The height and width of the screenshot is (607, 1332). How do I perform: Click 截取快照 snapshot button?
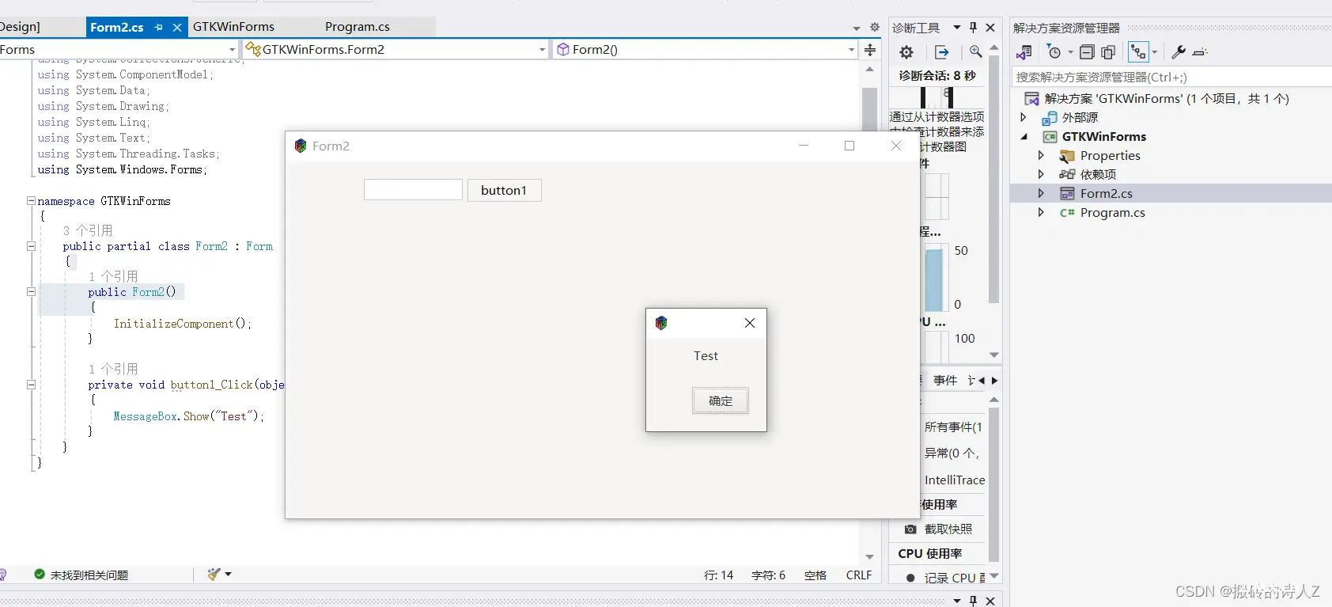(x=939, y=529)
